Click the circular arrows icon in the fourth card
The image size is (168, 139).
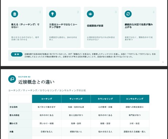click(128, 14)
